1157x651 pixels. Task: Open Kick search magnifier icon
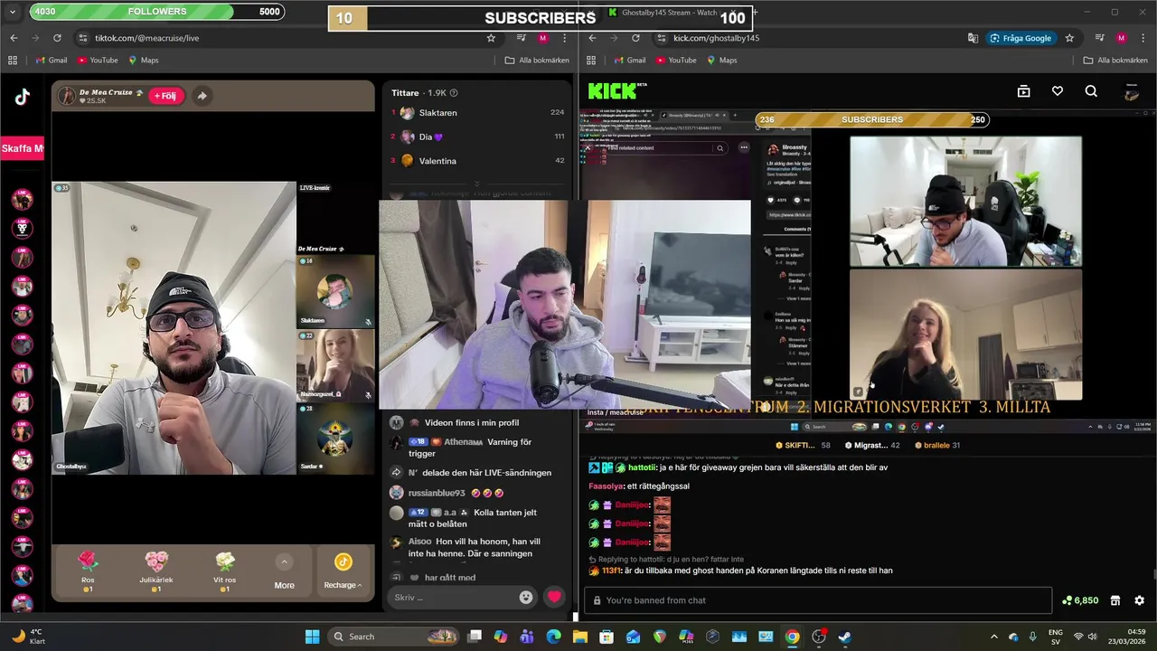(x=1091, y=91)
